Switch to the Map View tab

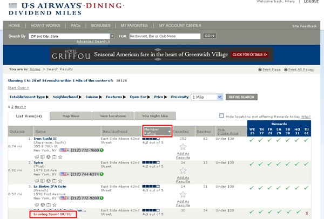(x=71, y=116)
